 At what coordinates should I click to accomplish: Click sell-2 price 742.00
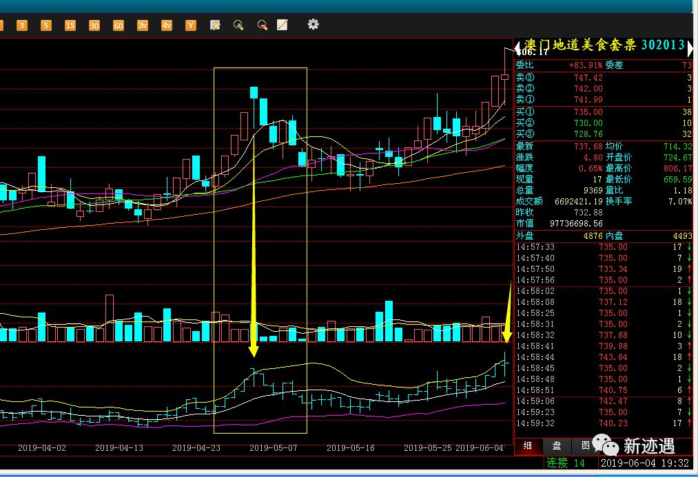click(x=588, y=89)
